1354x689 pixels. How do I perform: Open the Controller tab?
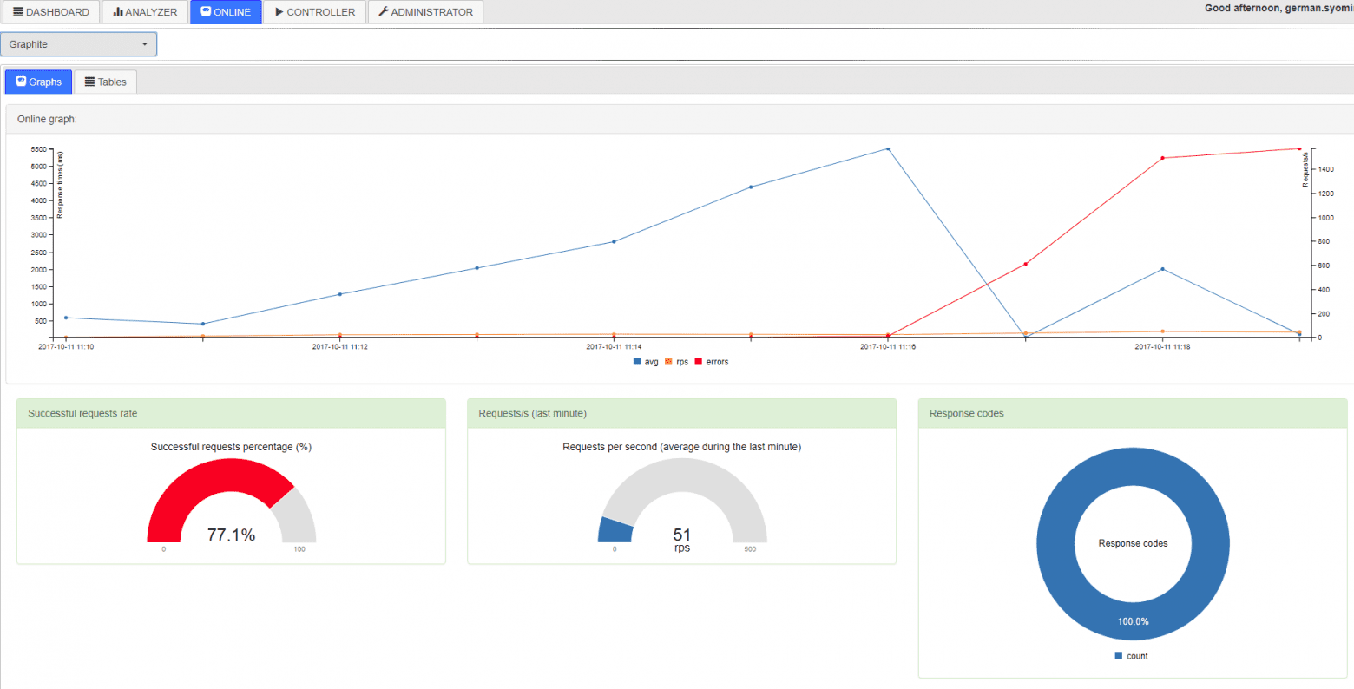point(314,12)
